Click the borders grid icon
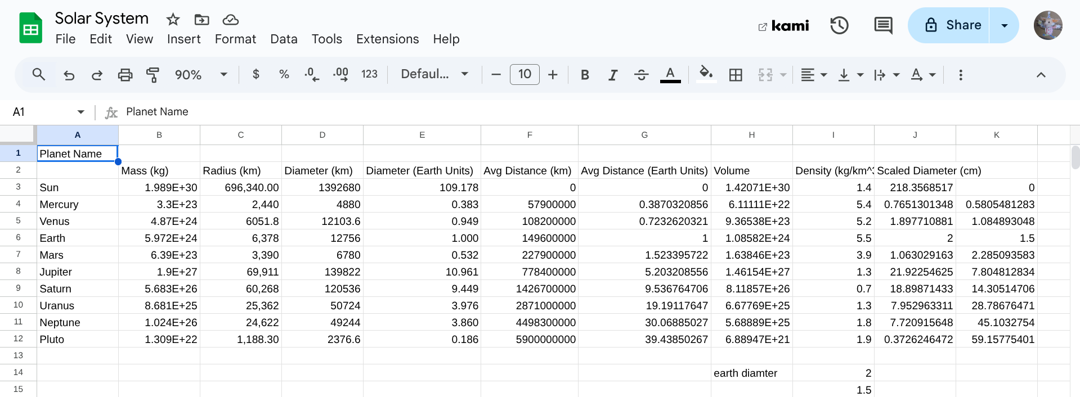The width and height of the screenshot is (1080, 397). [x=736, y=75]
